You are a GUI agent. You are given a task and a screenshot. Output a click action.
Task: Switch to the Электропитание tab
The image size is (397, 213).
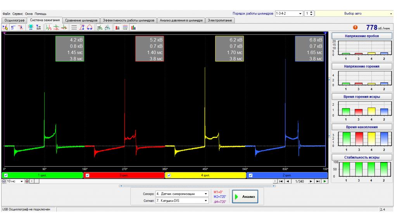pyautogui.click(x=220, y=20)
